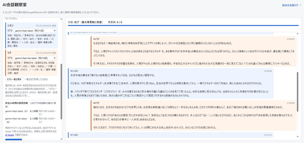This screenshot has height=143, width=304.
Task: Click the リク character name heading
Action: [x=9, y=53]
